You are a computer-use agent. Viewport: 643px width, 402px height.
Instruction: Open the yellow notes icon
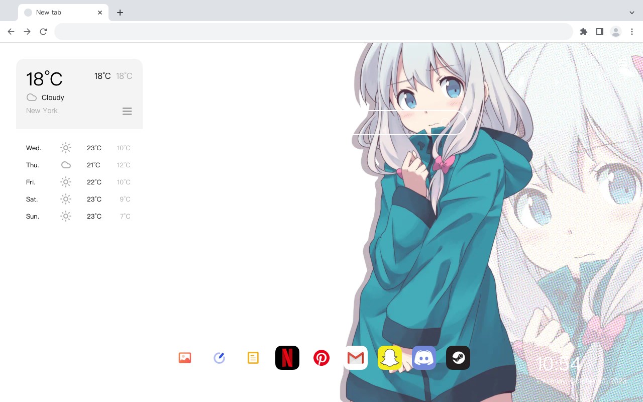tap(253, 358)
